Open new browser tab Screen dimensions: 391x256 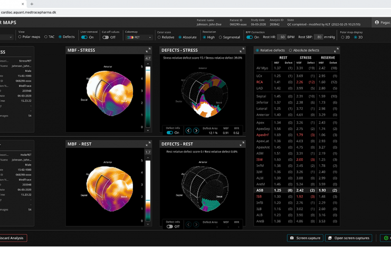pyautogui.click(x=32, y=4)
